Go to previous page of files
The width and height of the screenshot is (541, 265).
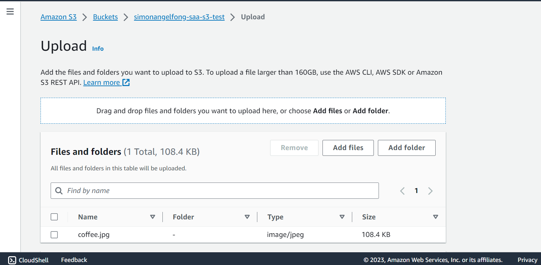point(402,191)
